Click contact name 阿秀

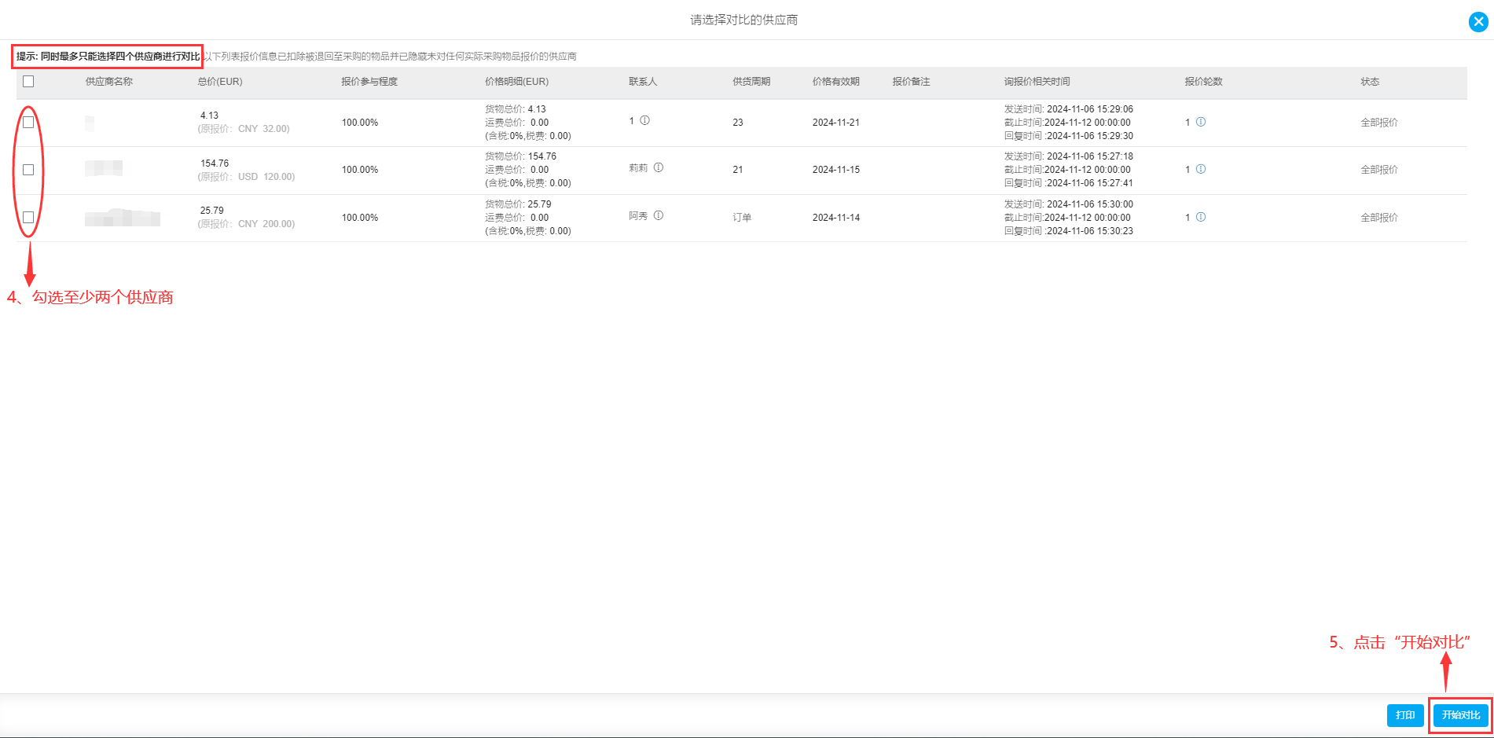coord(638,216)
